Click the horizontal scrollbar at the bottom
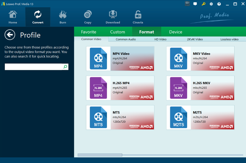 100,155
